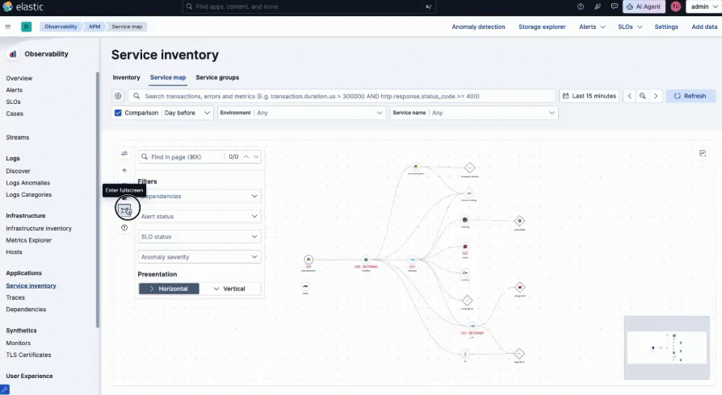This screenshot has width=722, height=395.
Task: Focus the global Find apps search field
Action: pyautogui.click(x=309, y=6)
